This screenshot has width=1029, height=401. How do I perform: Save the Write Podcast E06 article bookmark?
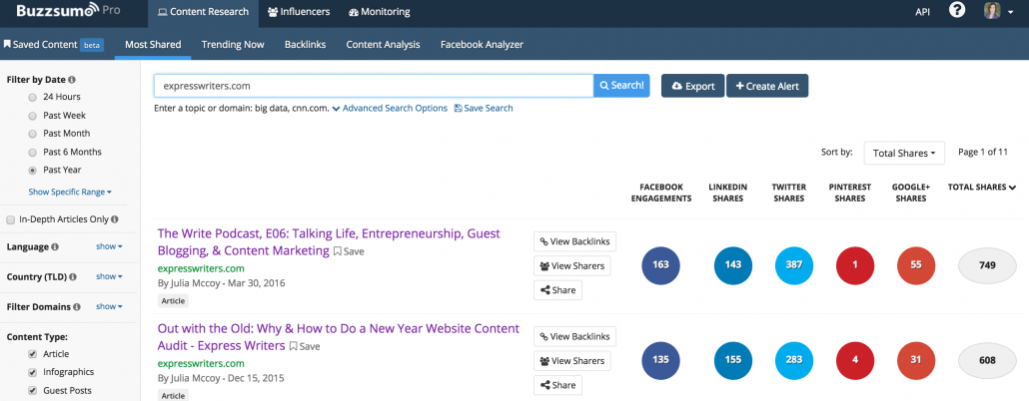pos(349,251)
